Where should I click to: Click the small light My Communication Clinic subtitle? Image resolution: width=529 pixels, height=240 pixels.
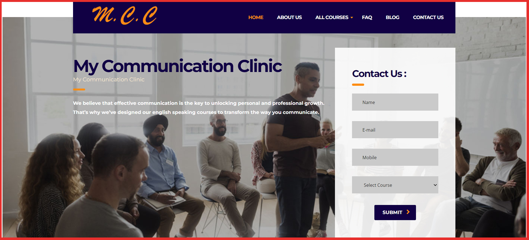point(109,79)
